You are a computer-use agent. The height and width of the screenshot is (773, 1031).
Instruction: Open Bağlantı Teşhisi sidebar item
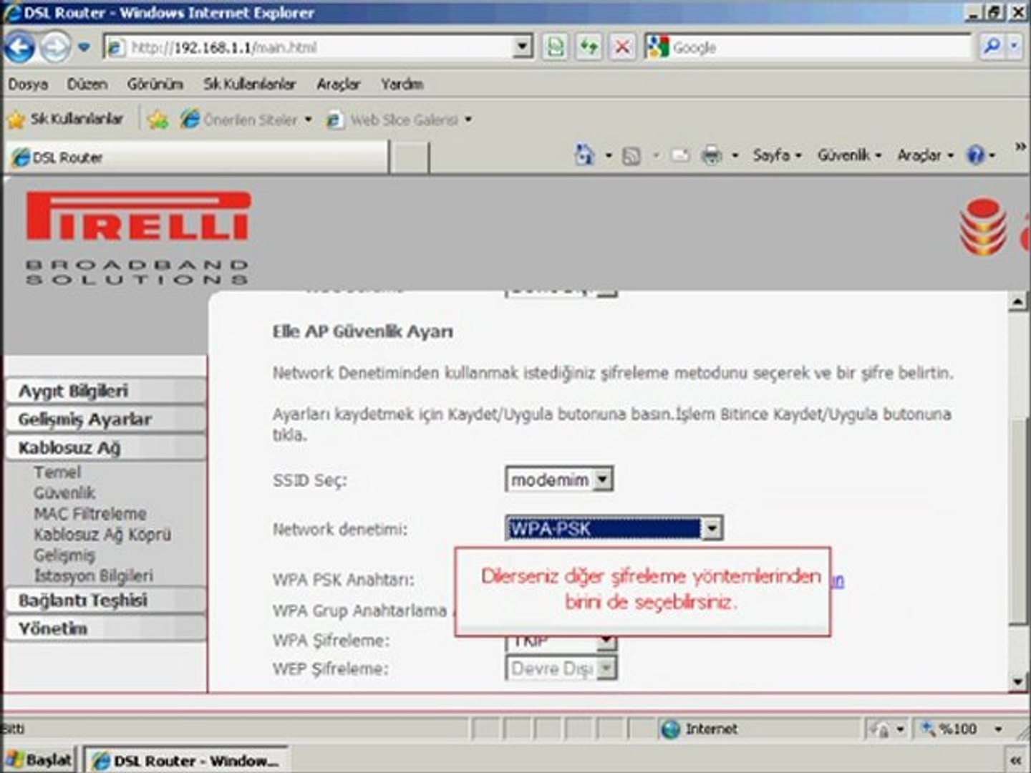(105, 601)
